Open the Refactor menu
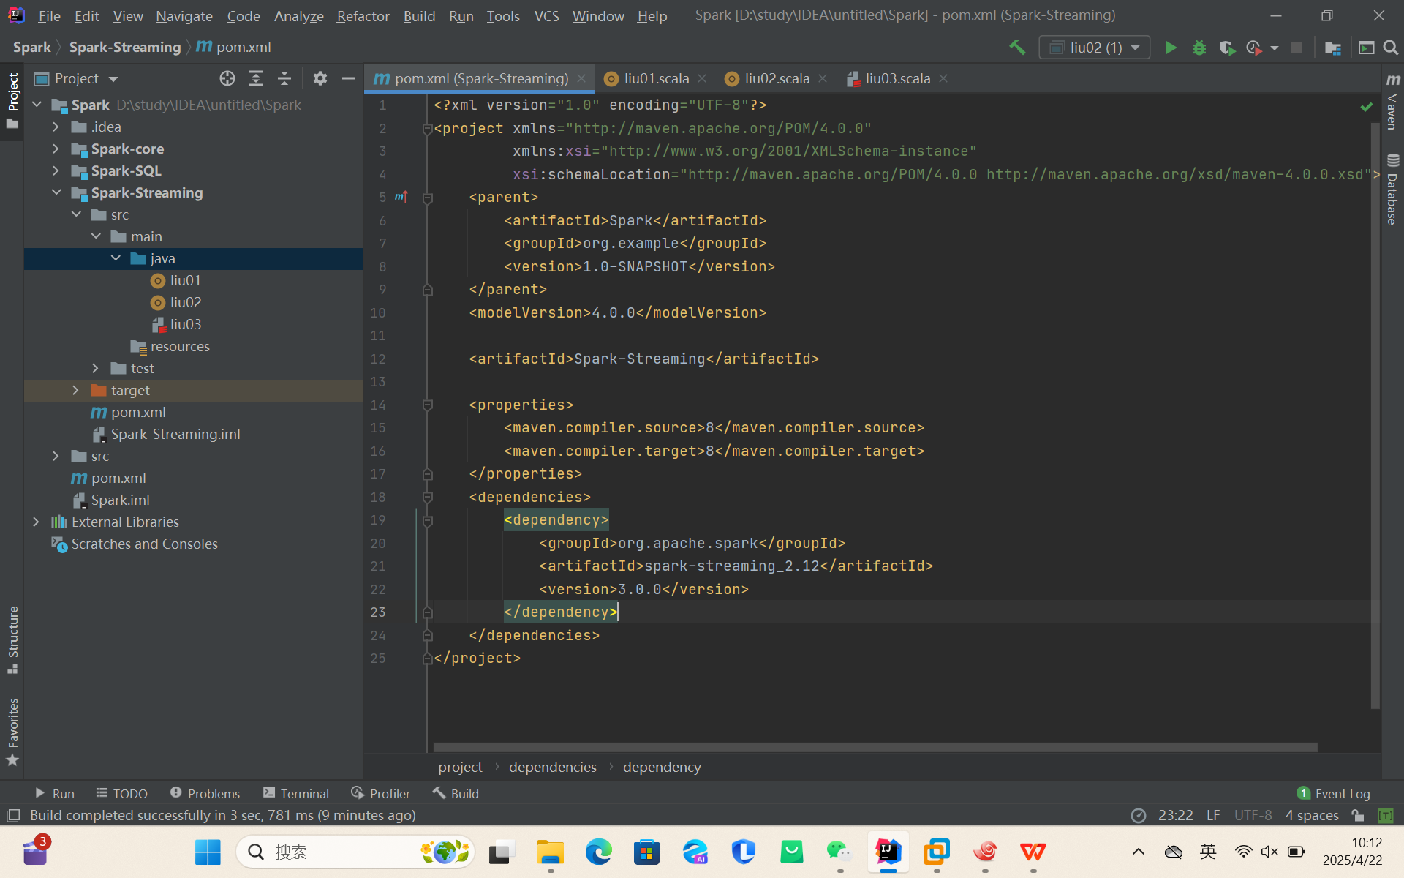This screenshot has height=878, width=1404. tap(363, 15)
